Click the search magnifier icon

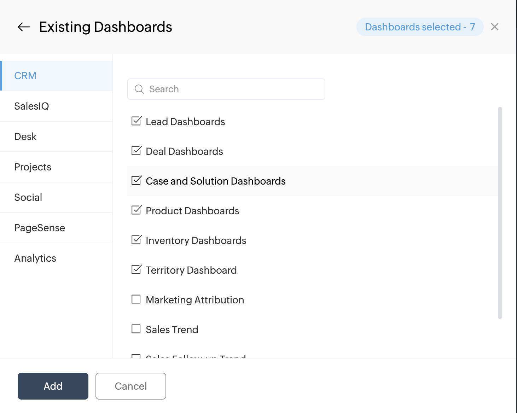click(139, 89)
